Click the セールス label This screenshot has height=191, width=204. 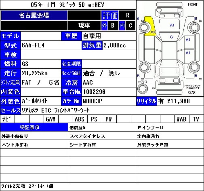[10, 111]
